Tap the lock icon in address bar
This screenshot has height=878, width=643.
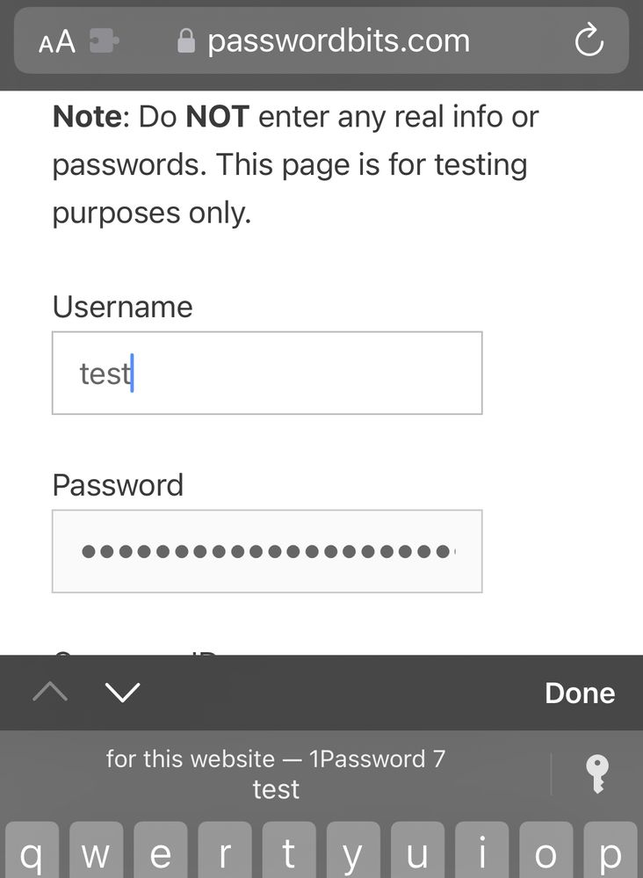(185, 41)
